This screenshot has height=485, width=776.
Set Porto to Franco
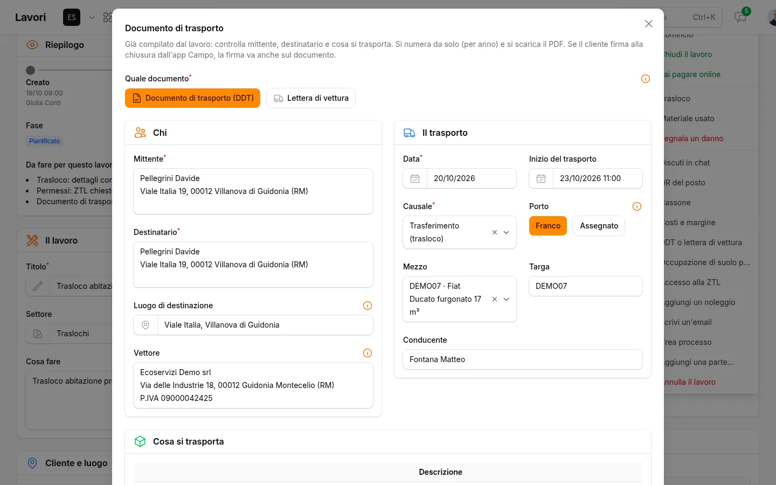click(x=548, y=226)
